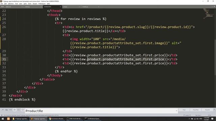
Task: Toggle whole word matching in find panel
Action: pos(10,110)
